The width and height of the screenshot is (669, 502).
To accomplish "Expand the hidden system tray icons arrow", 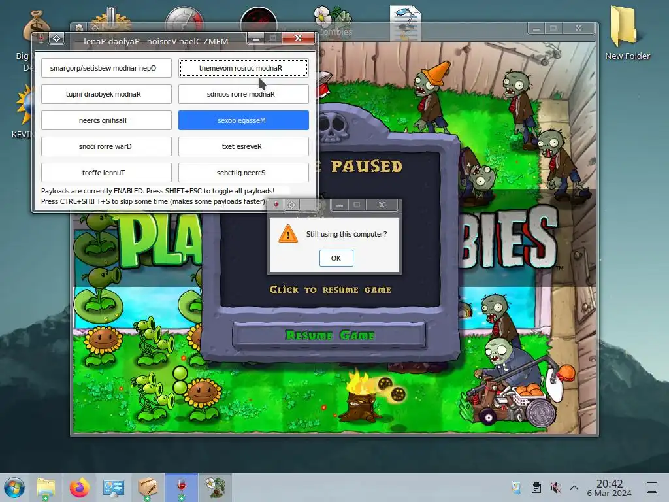I will point(574,488).
